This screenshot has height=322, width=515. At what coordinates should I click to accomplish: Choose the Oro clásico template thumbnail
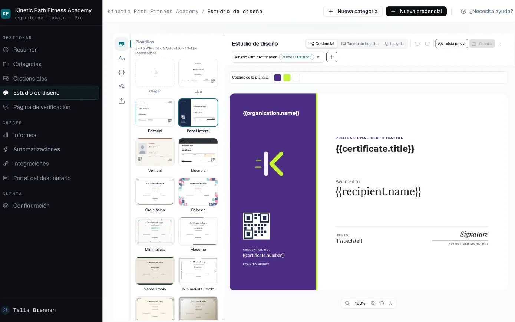click(x=155, y=191)
